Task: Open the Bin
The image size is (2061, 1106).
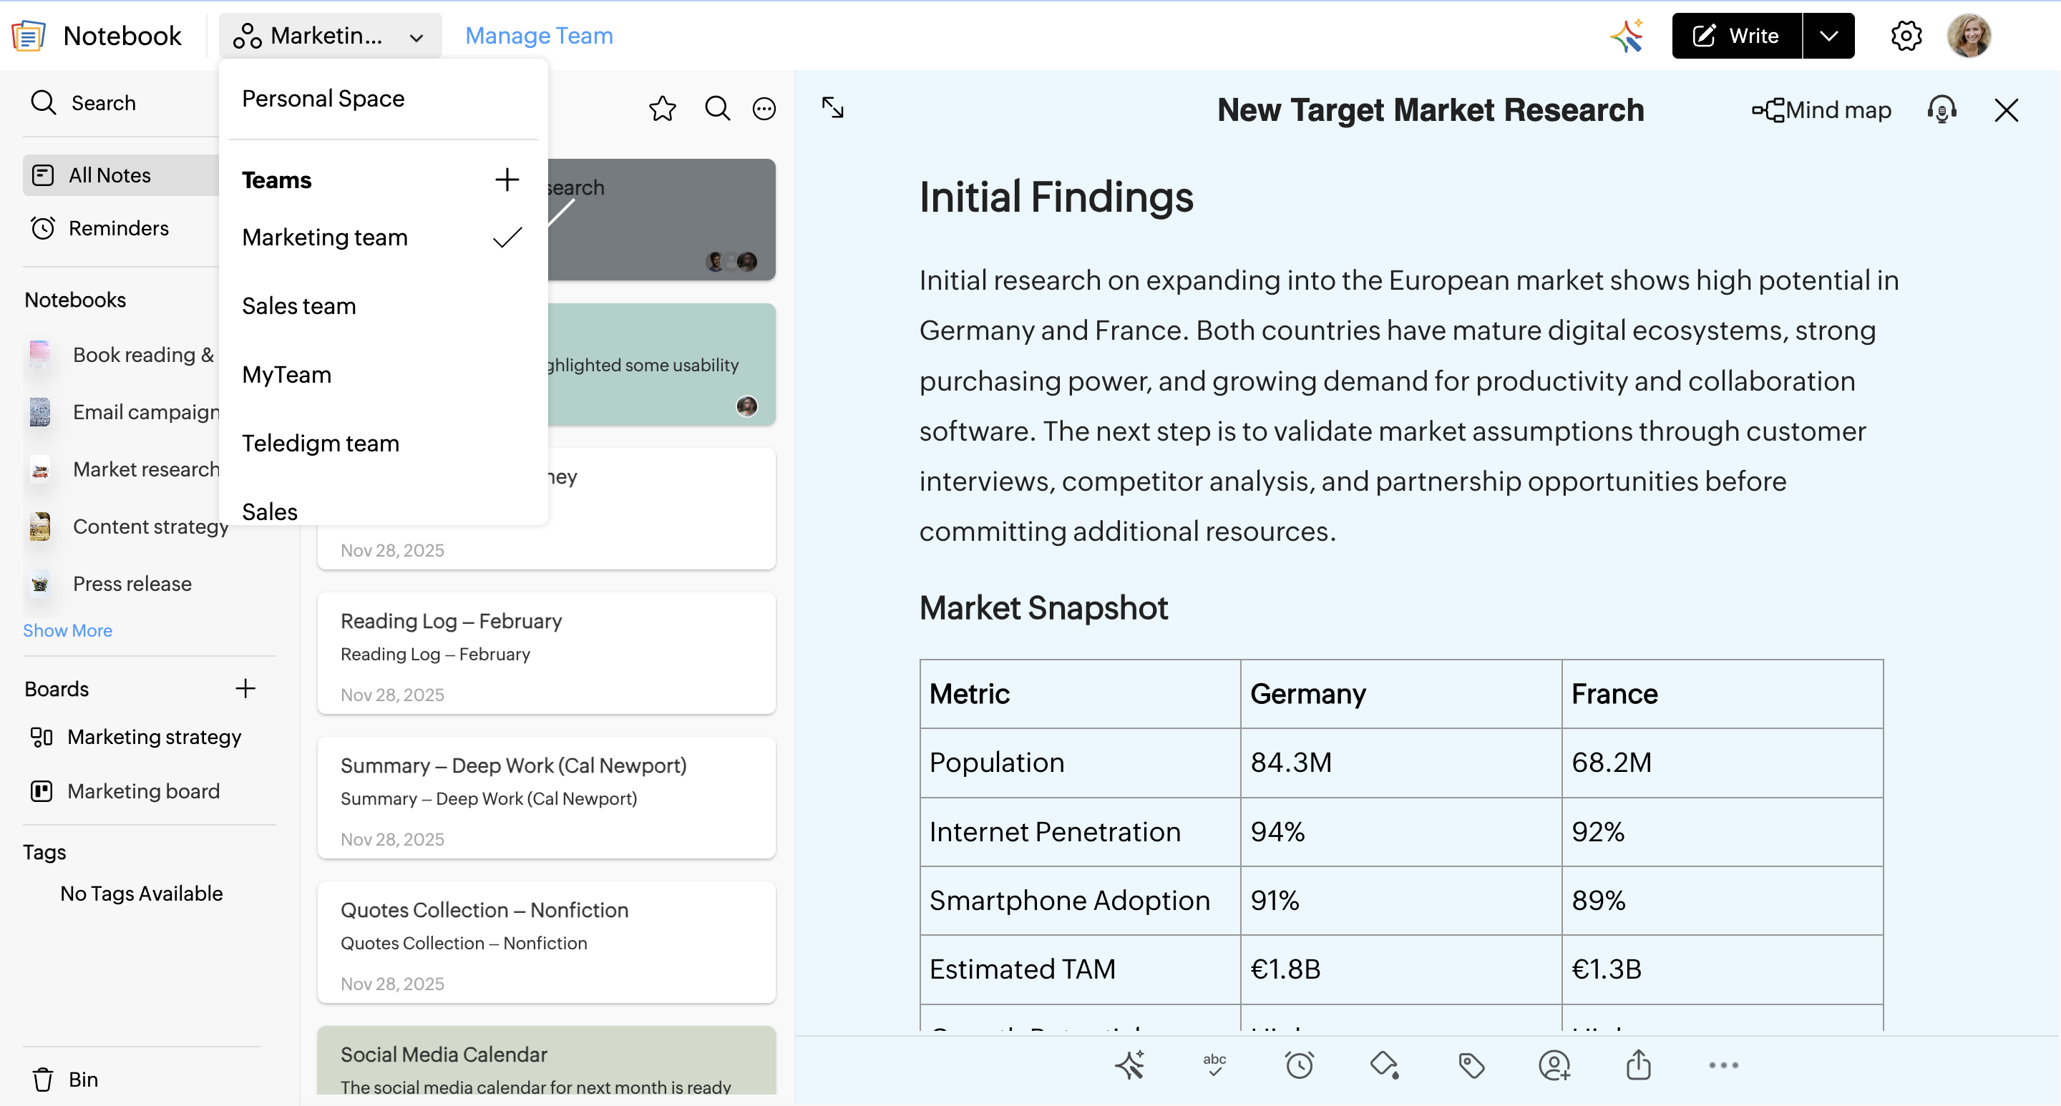Action: pos(65,1079)
